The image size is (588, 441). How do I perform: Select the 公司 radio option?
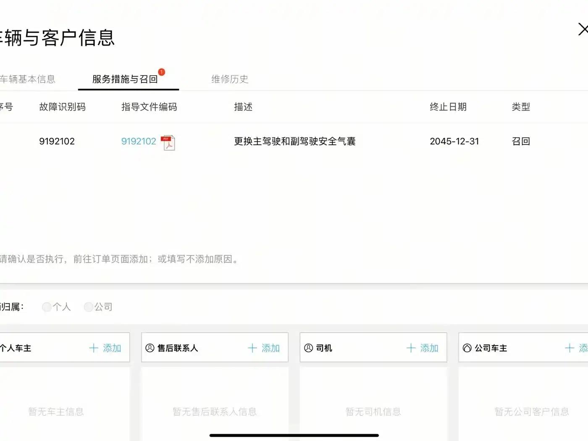tap(88, 307)
